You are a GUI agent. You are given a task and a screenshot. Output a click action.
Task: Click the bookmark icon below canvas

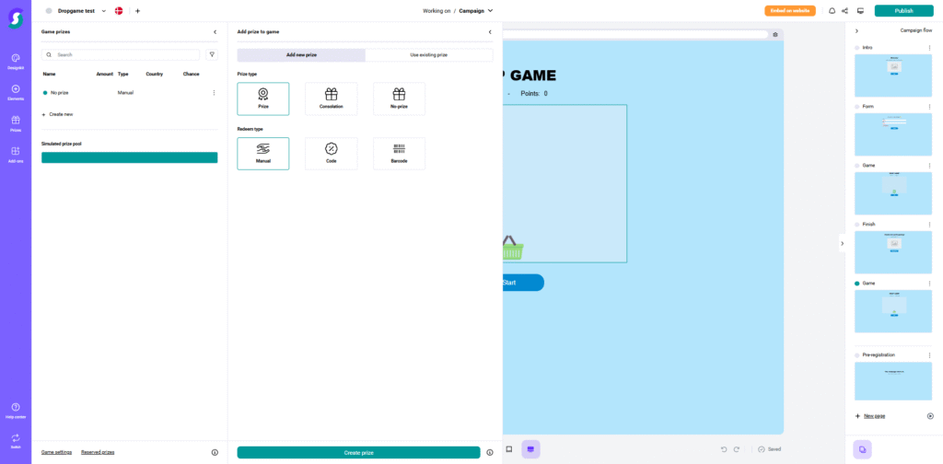508,449
